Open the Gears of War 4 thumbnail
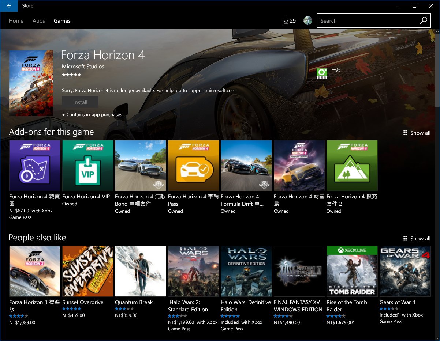 [405, 271]
